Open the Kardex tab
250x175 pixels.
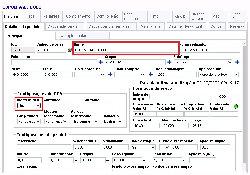pos(180,16)
